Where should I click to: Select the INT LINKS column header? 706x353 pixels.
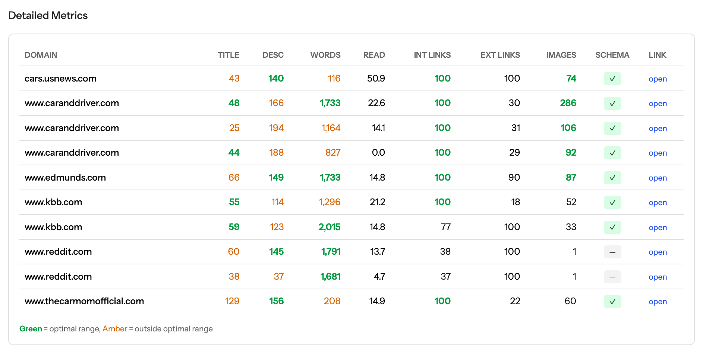(x=432, y=55)
